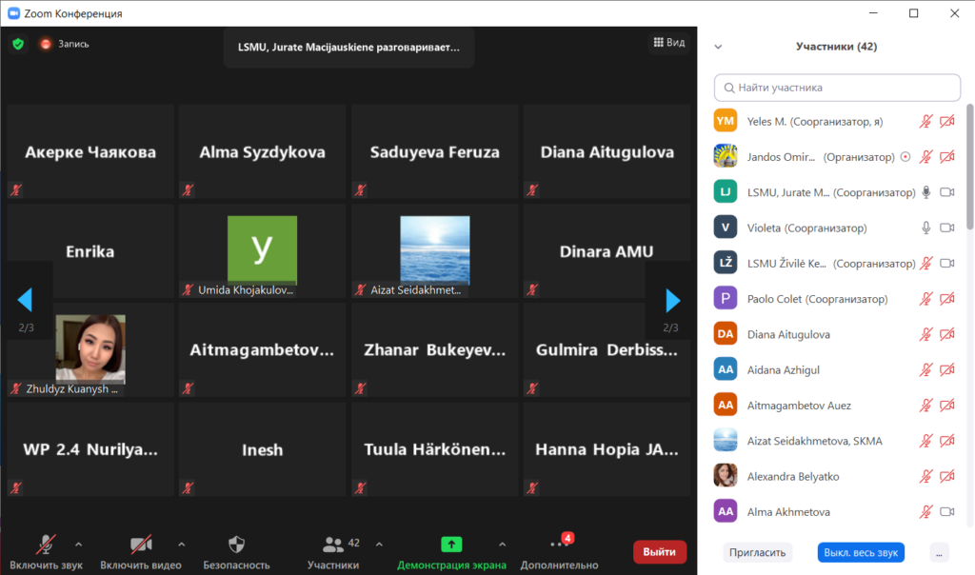The image size is (975, 575).
Task: Toggle Включить звук microphone button
Action: point(46,545)
